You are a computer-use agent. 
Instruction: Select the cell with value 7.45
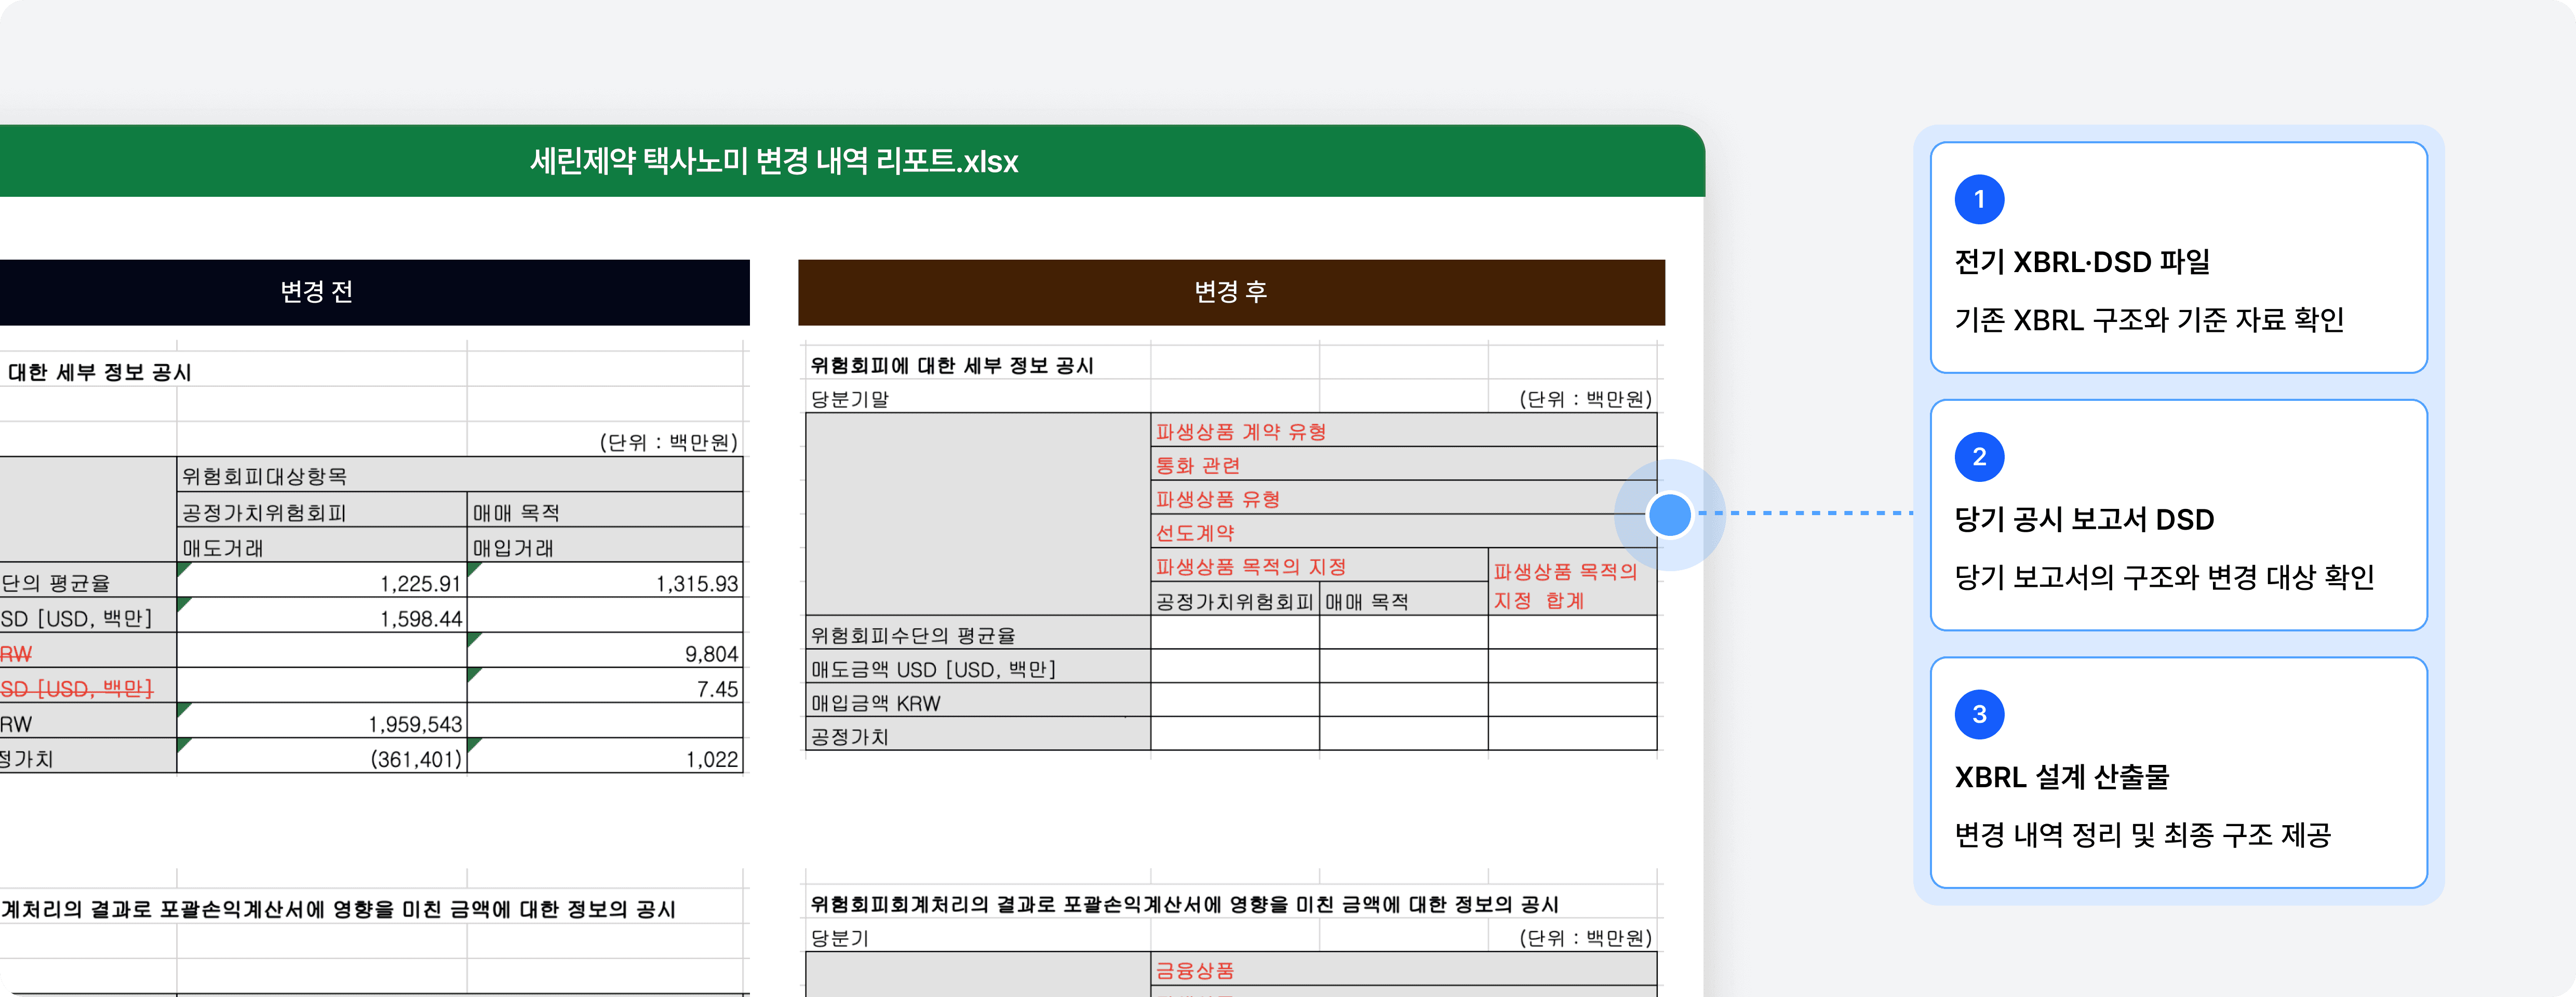tap(605, 685)
